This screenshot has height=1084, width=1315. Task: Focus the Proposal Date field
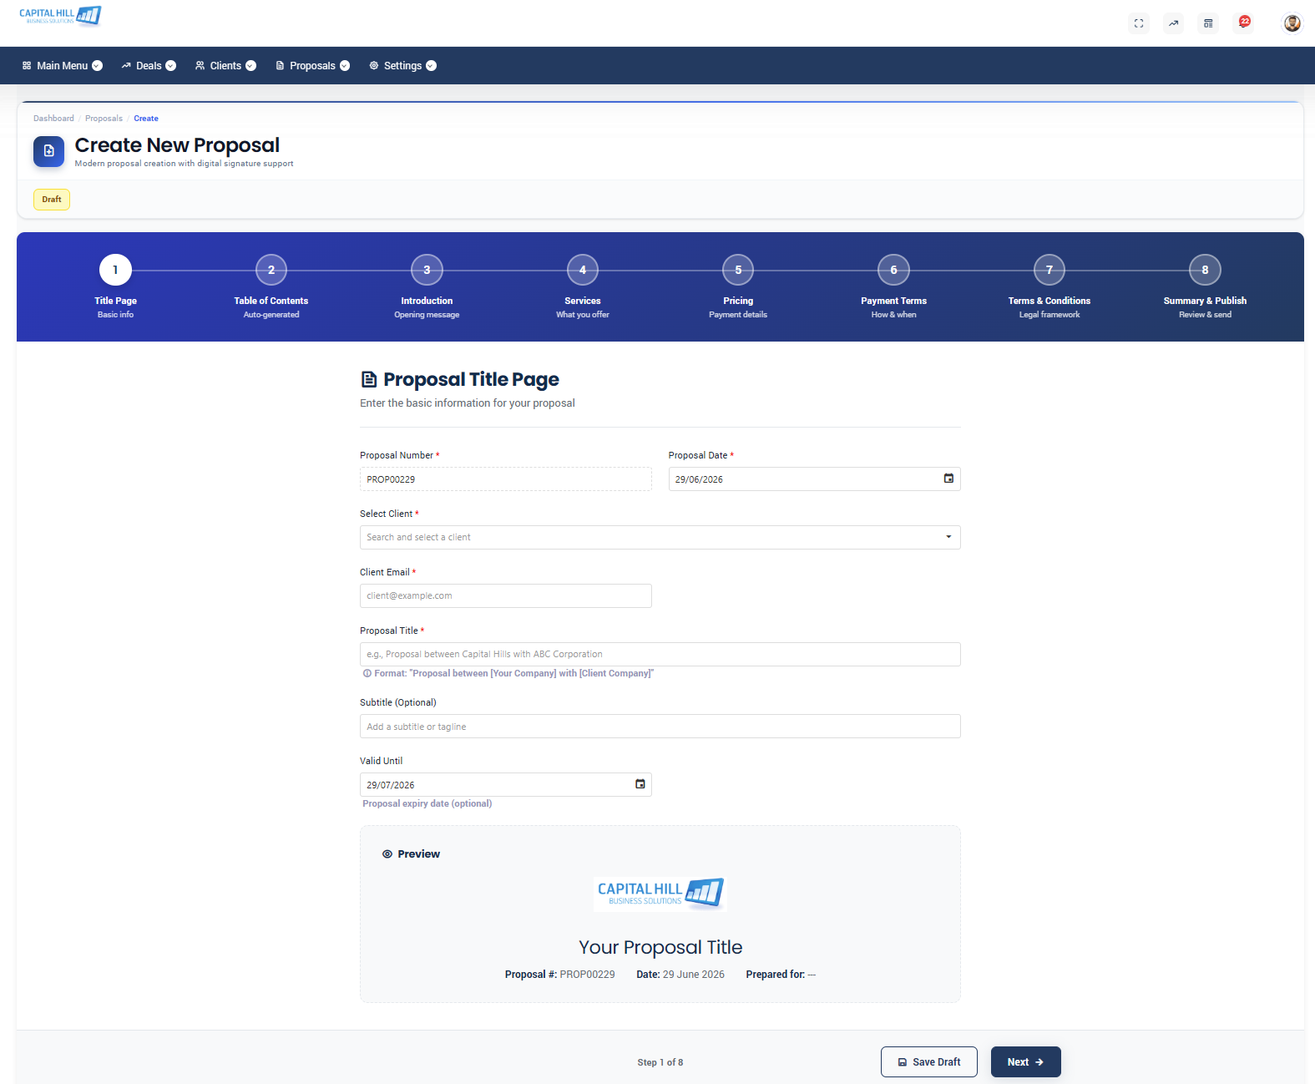point(814,479)
